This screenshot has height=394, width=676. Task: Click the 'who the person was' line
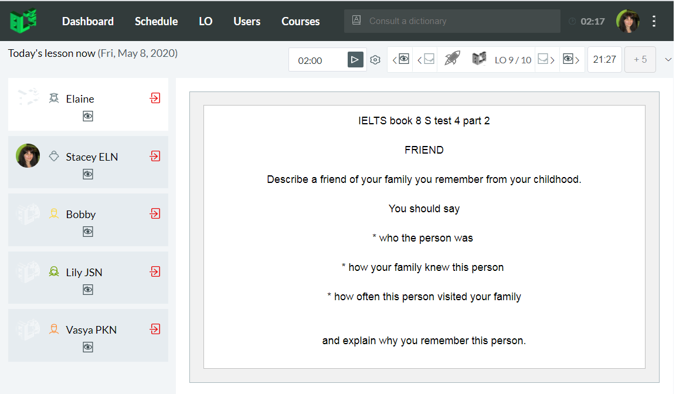click(423, 238)
